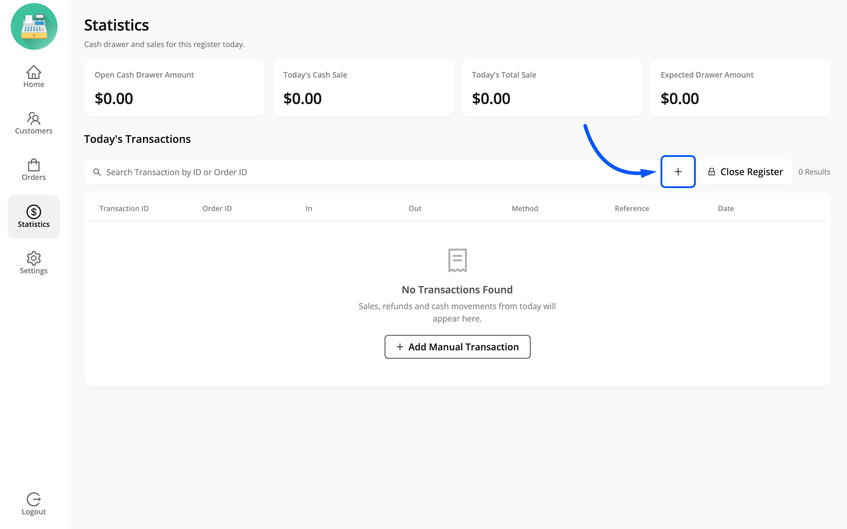Click the Today's Transactions heading
Image resolution: width=847 pixels, height=529 pixels.
(137, 139)
